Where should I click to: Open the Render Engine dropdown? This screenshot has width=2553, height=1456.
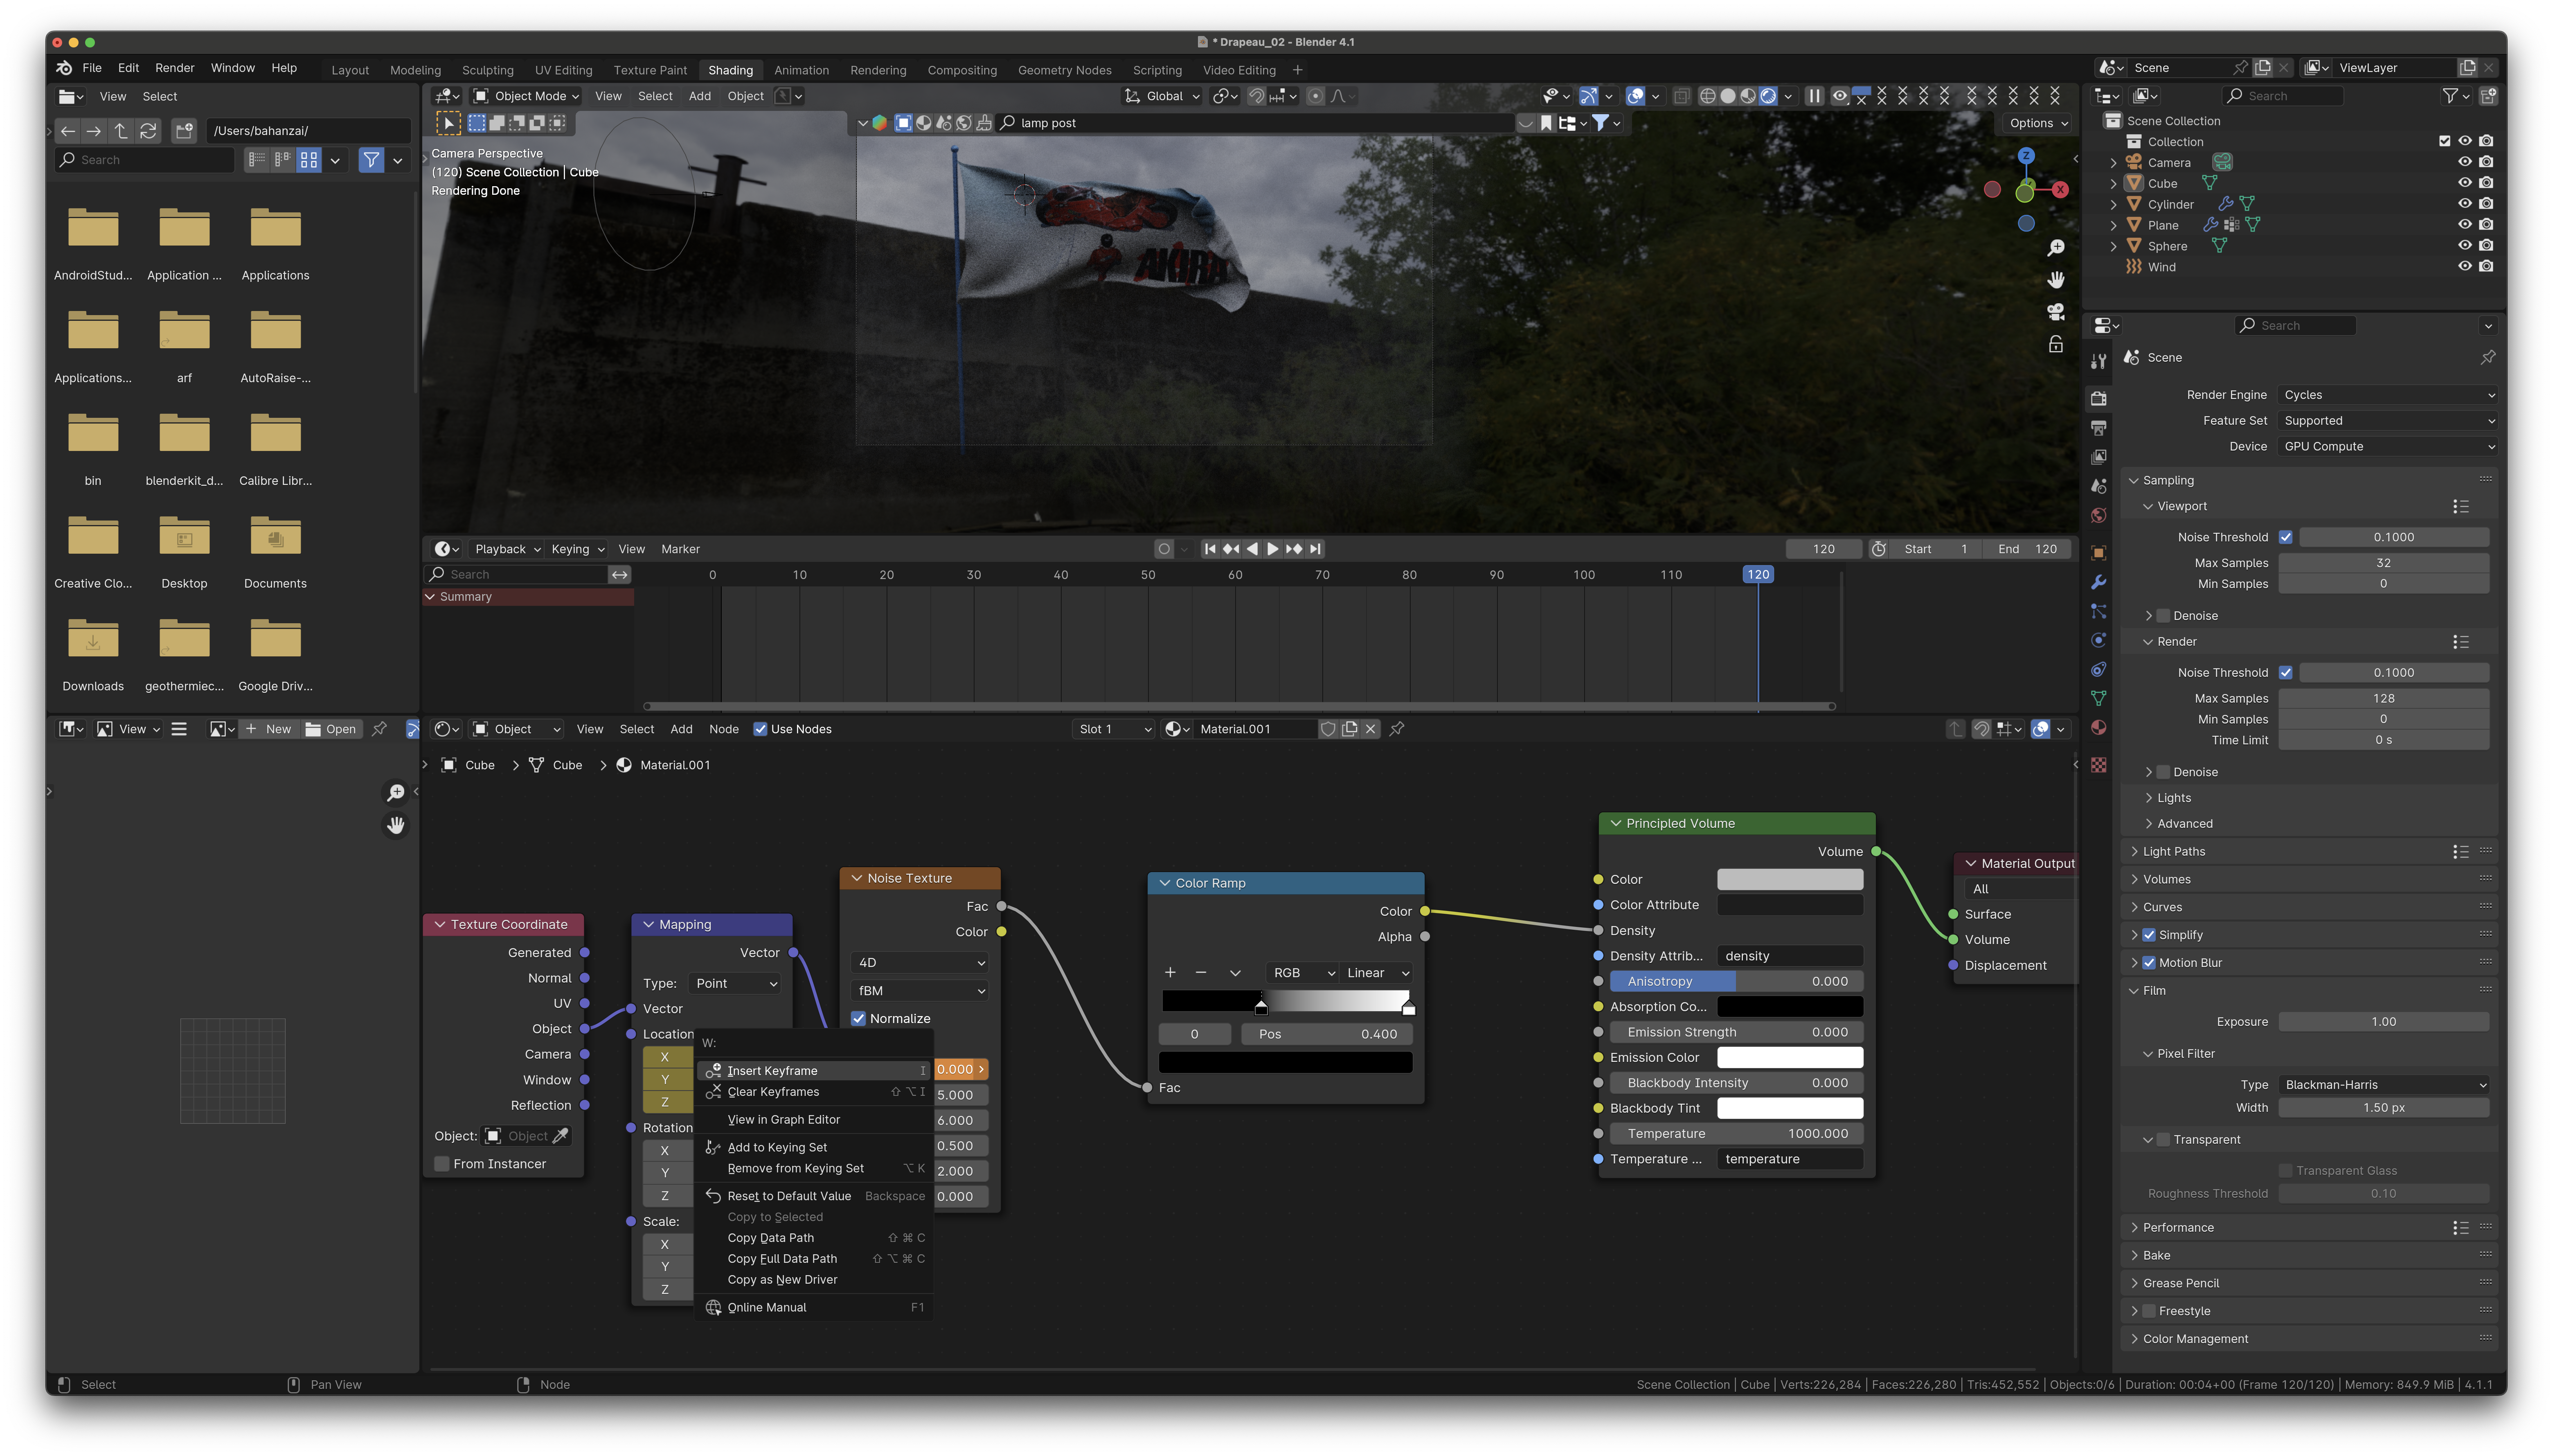pos(2387,395)
